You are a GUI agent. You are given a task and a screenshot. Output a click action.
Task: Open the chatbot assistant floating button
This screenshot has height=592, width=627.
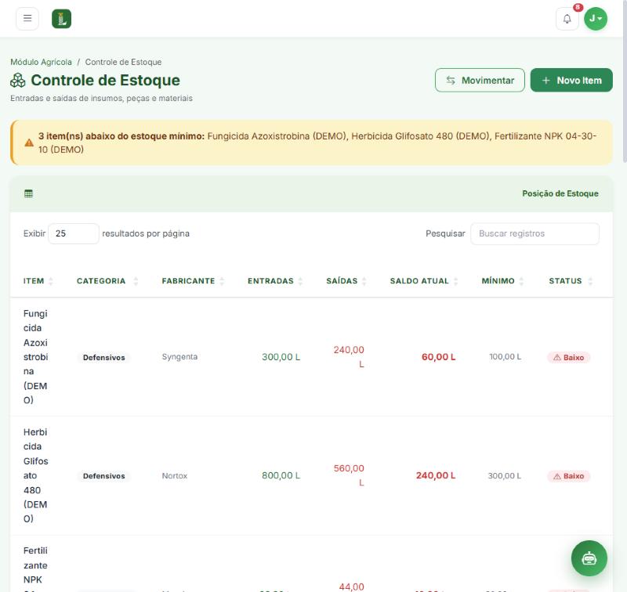click(x=589, y=558)
